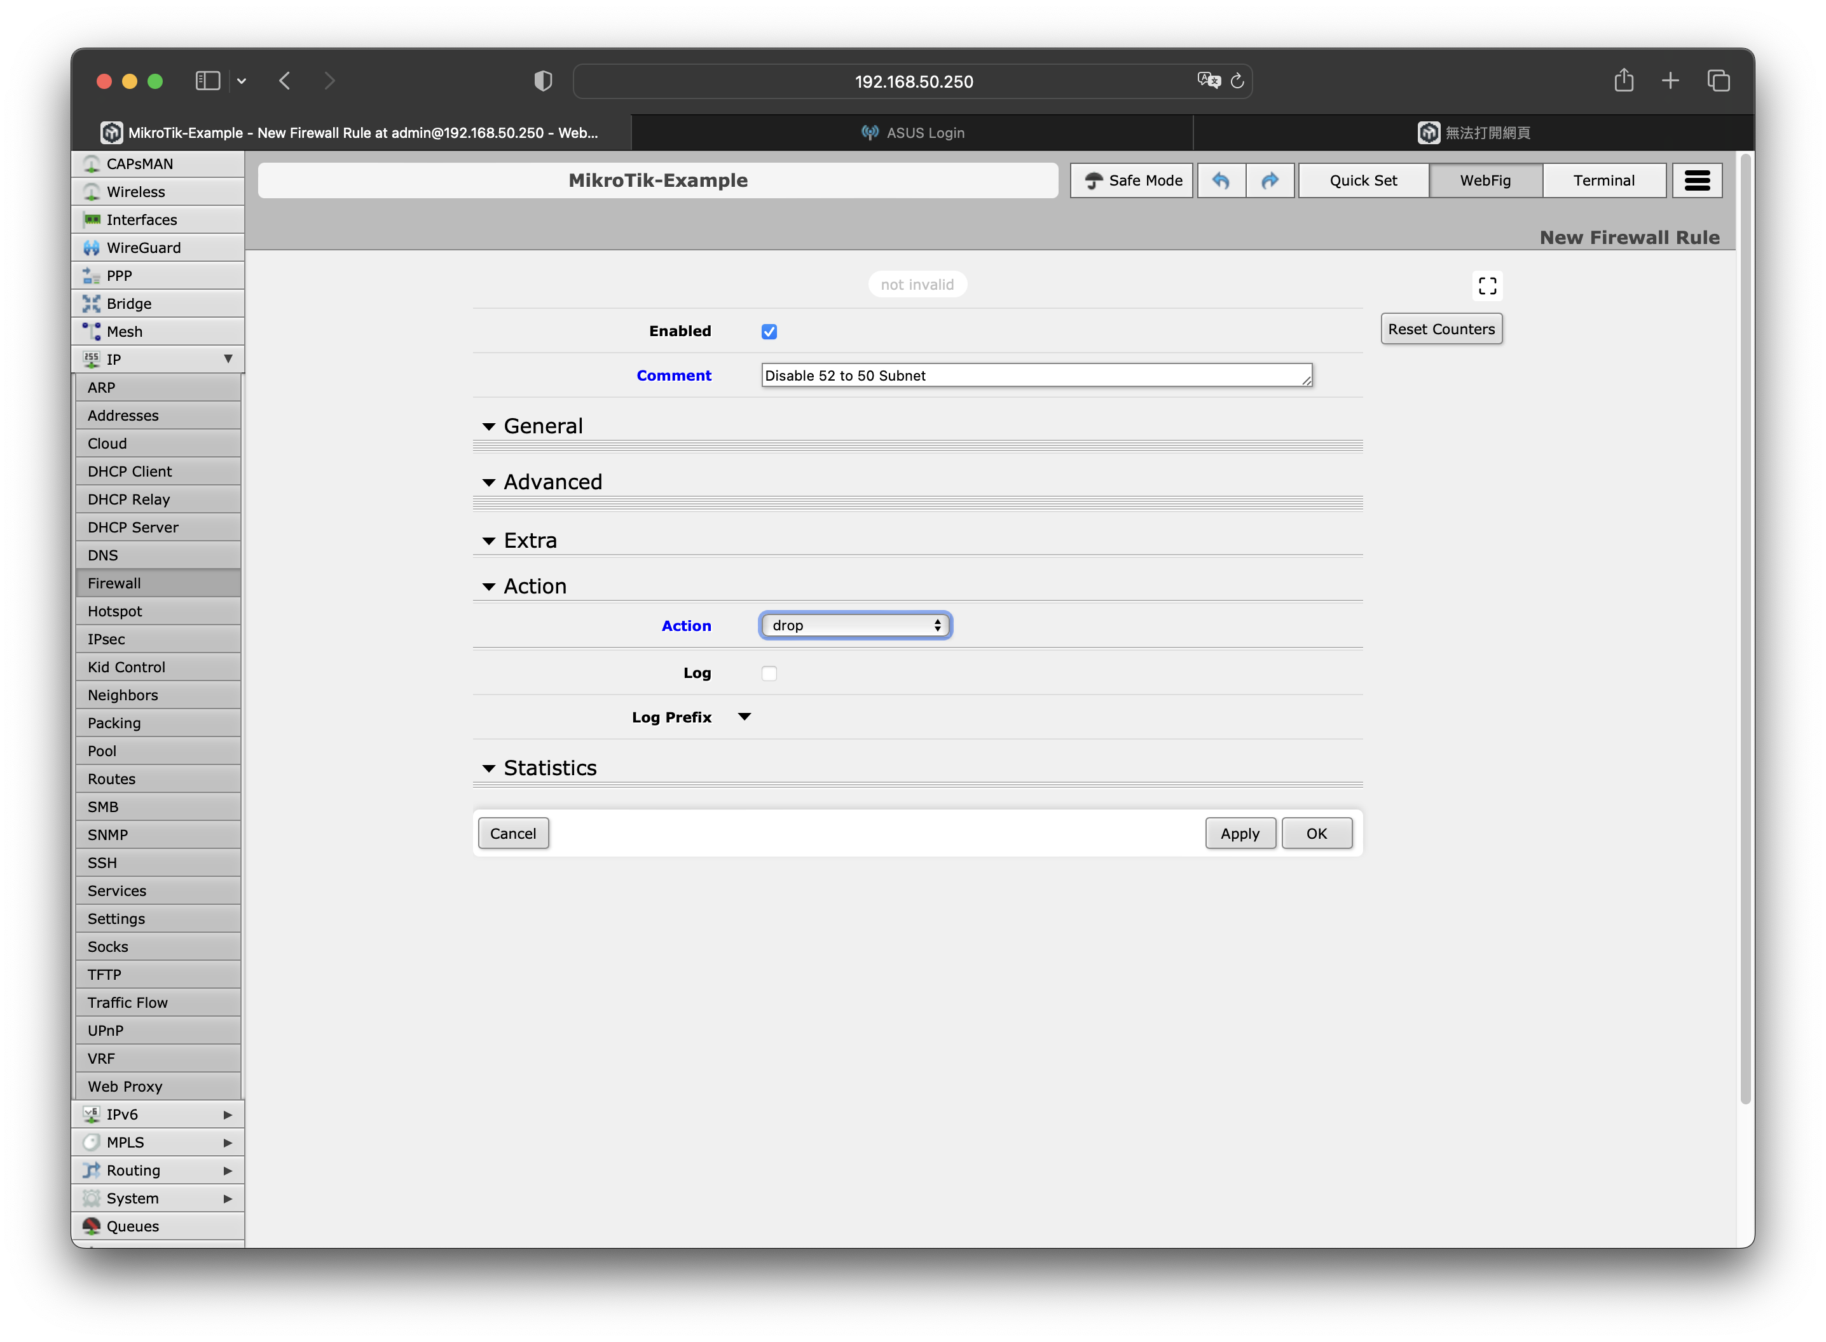
Task: Open the Terminal tab
Action: pos(1603,180)
